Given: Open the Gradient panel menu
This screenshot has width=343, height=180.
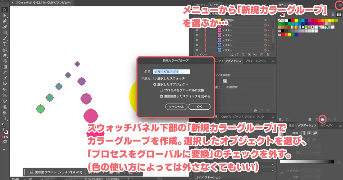Looking at the screenshot, I should [x=340, y=126].
